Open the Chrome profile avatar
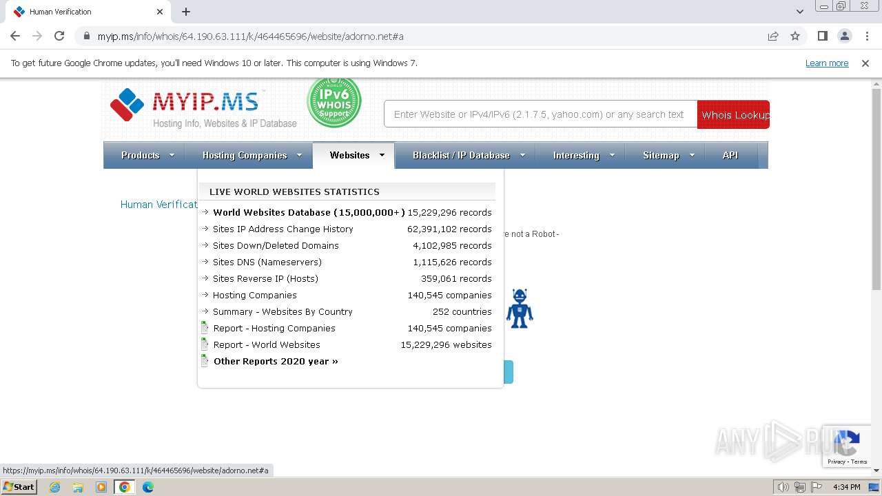This screenshot has height=496, width=882. pos(845,36)
